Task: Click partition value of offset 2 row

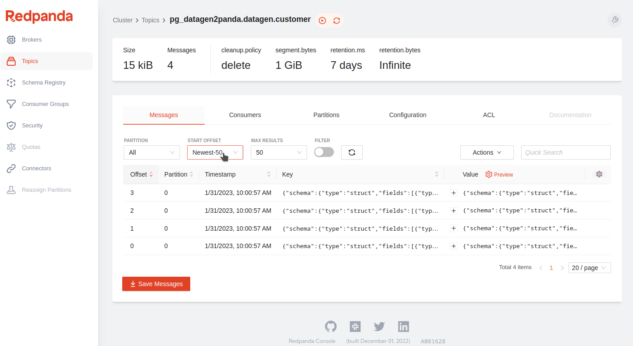Action: point(166,211)
